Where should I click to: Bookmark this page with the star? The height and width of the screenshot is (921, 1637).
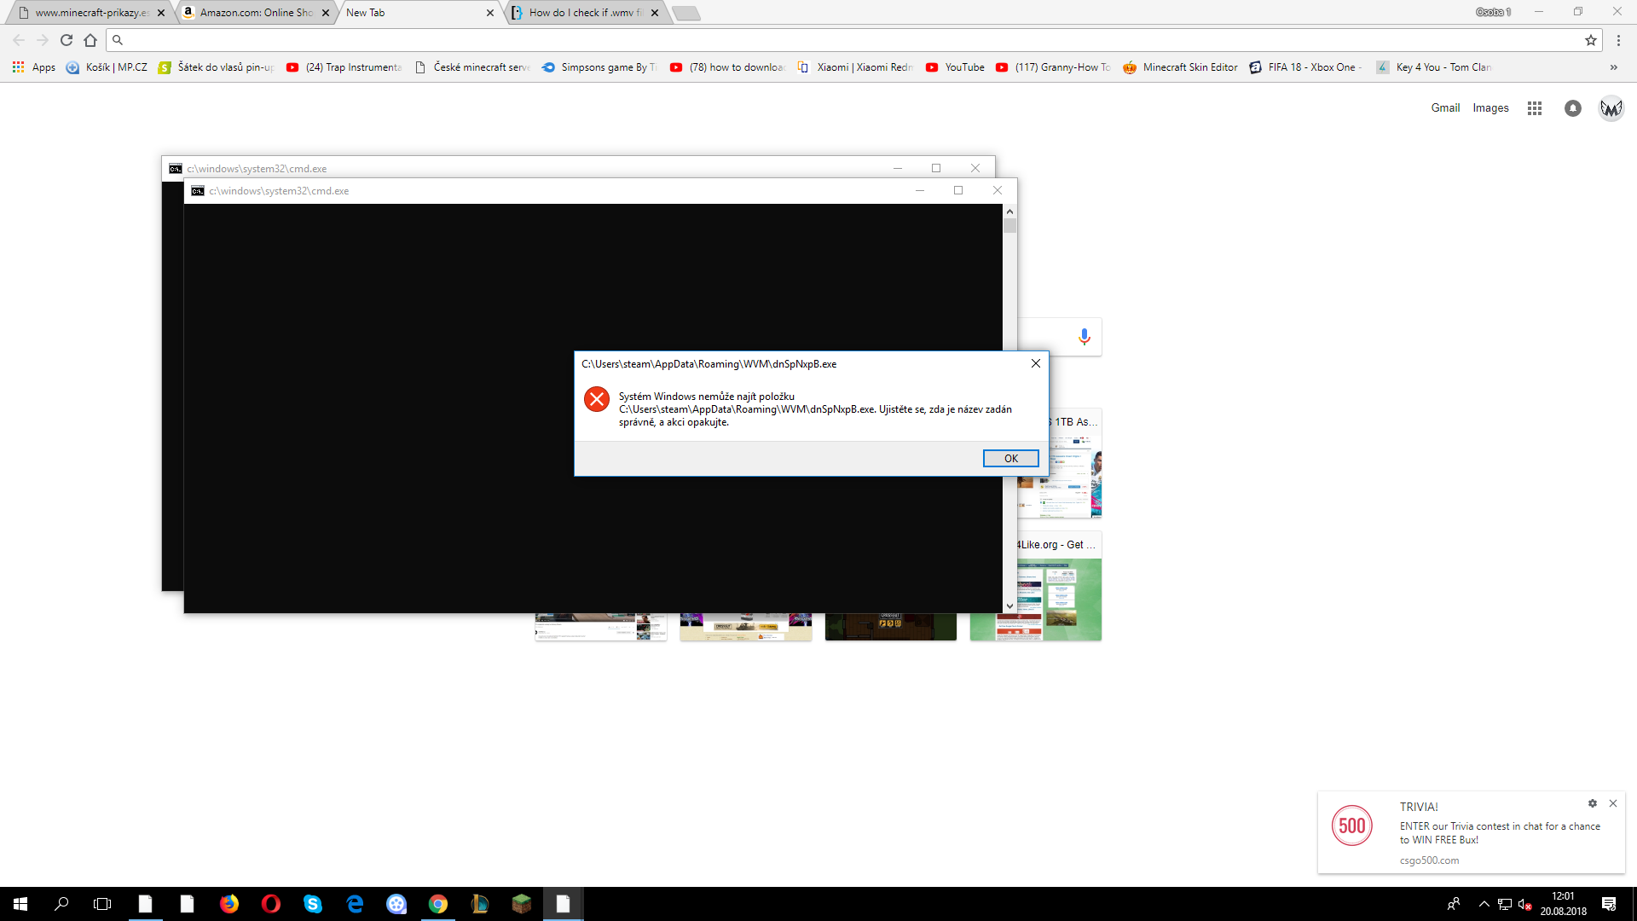[1590, 40]
